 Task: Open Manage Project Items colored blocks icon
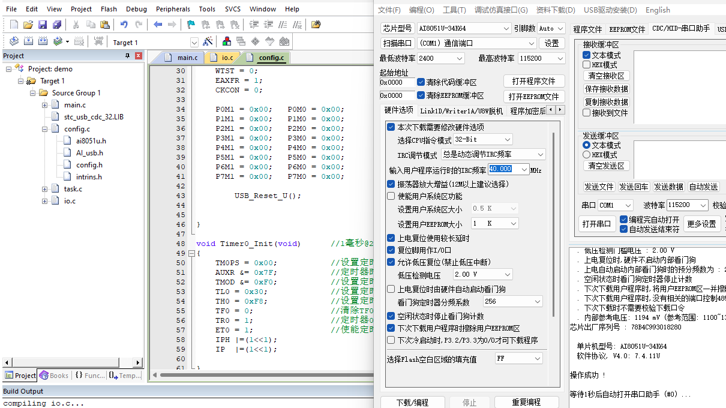coord(227,41)
